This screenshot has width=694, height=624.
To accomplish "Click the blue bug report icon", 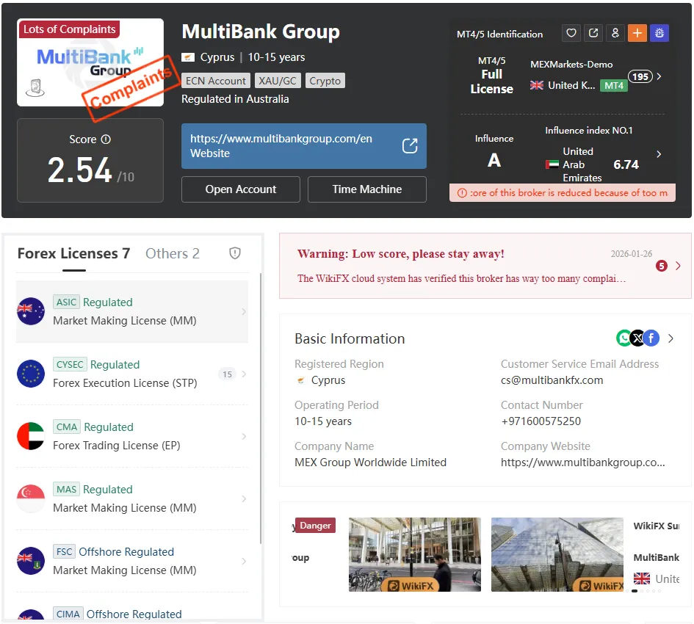I will point(659,33).
